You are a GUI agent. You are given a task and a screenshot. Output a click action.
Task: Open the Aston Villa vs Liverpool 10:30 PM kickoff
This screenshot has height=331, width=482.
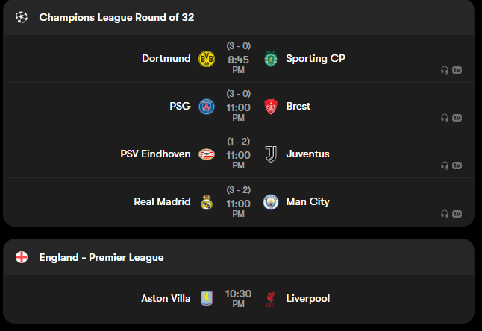click(x=238, y=298)
